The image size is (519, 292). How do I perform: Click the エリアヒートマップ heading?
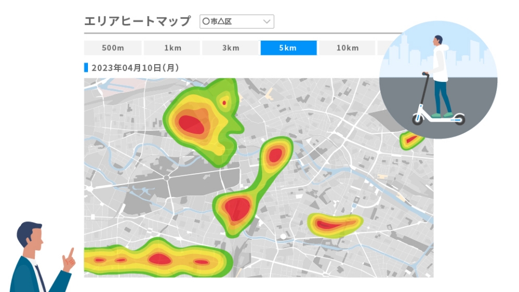tap(137, 21)
